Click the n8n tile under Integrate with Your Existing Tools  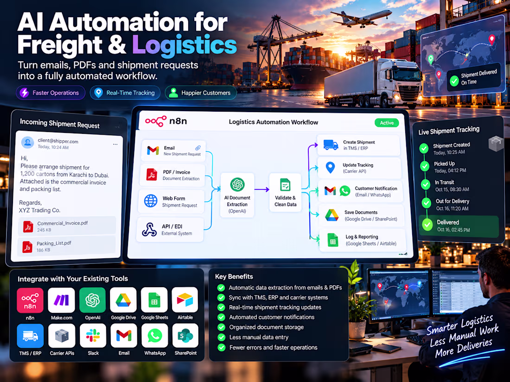[30, 300]
